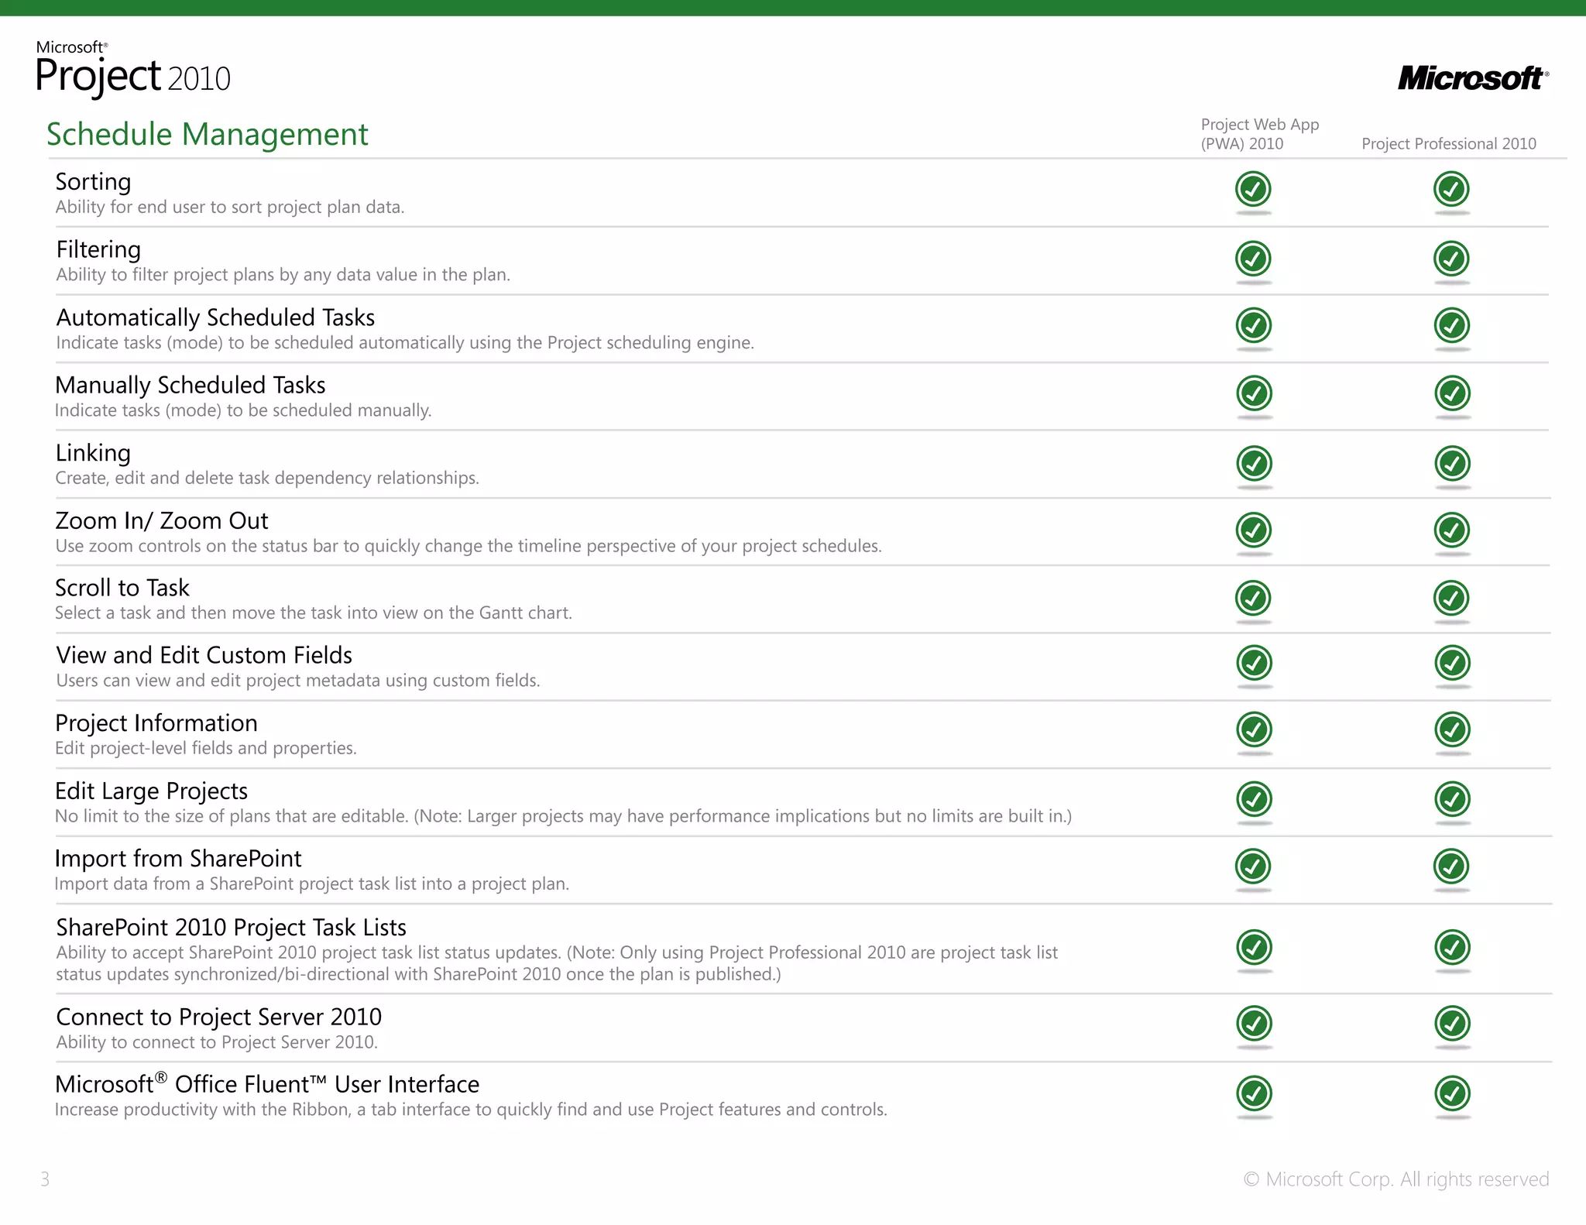Click Project Professional checkmark for Edit Large Projects

[x=1453, y=799]
